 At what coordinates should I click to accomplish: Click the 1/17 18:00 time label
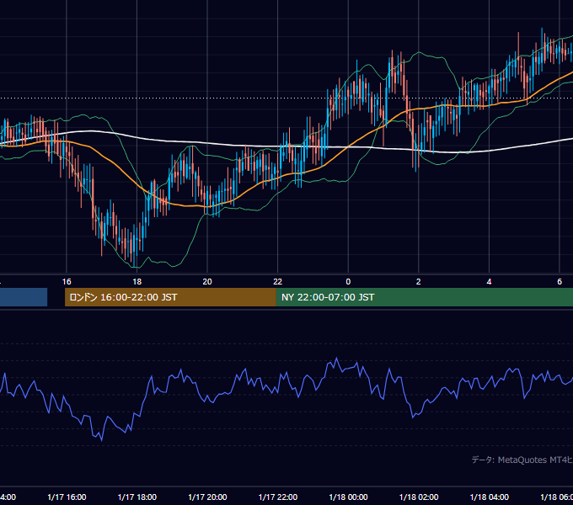pyautogui.click(x=137, y=497)
